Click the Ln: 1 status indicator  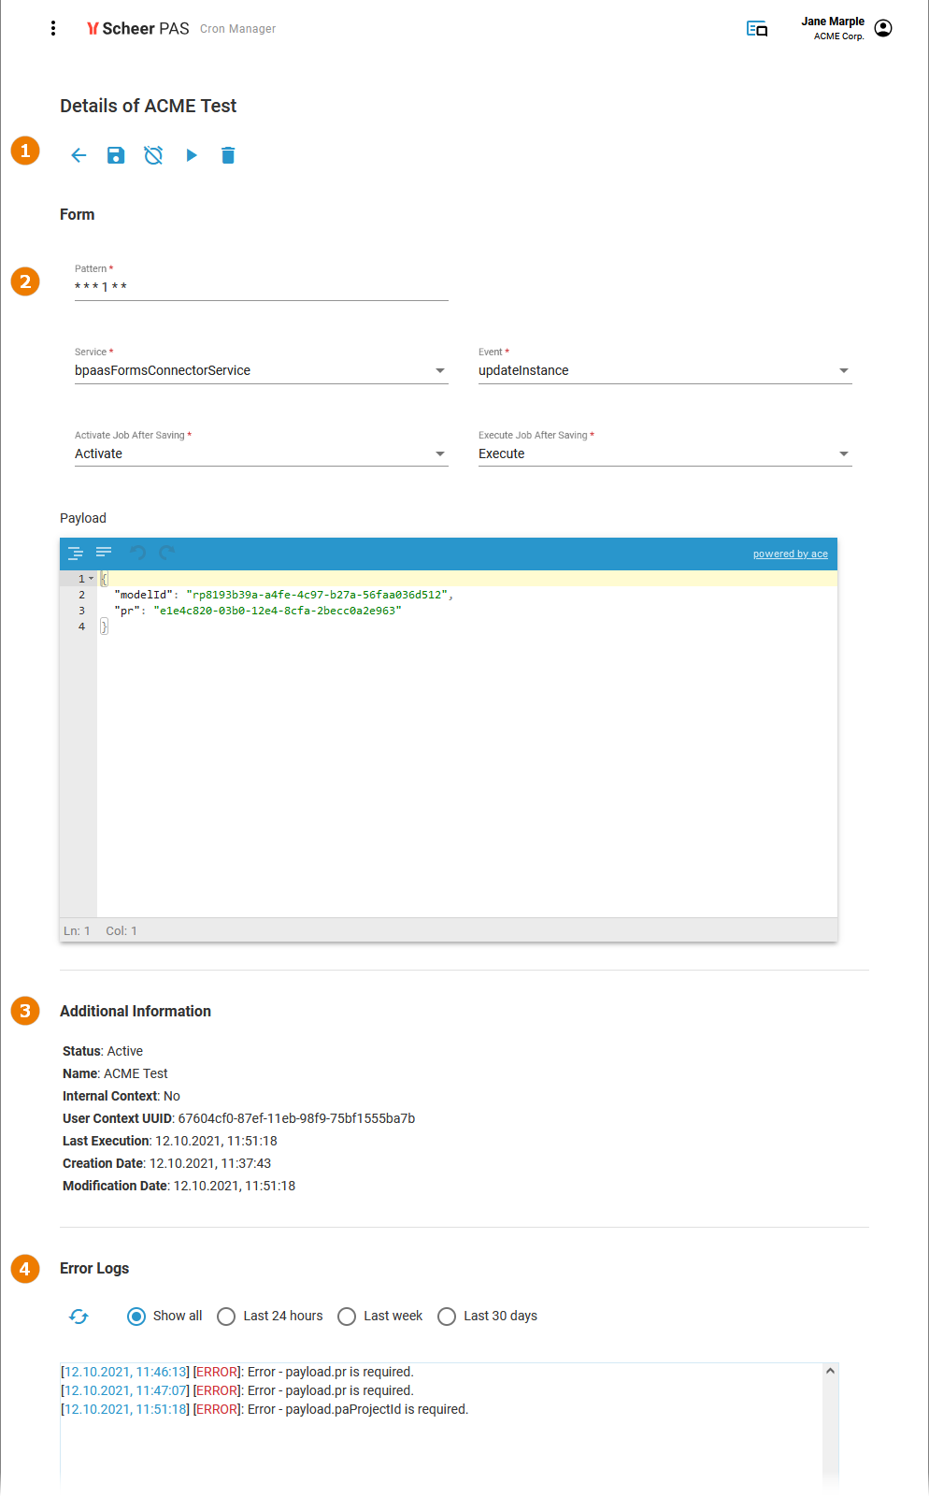[77, 930]
